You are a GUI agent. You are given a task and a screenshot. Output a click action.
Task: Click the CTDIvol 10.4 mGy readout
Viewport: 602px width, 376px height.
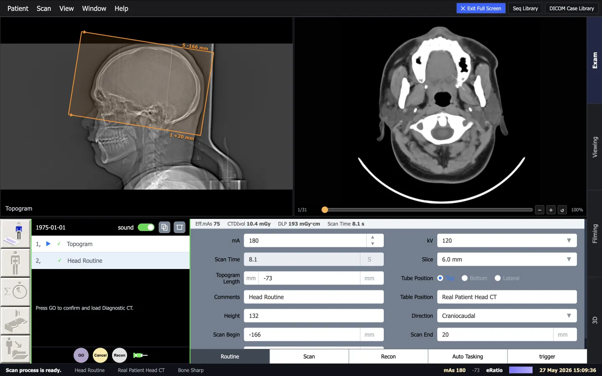tap(249, 224)
